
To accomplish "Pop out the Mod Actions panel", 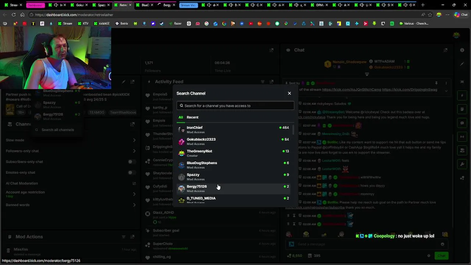I will [132, 237].
